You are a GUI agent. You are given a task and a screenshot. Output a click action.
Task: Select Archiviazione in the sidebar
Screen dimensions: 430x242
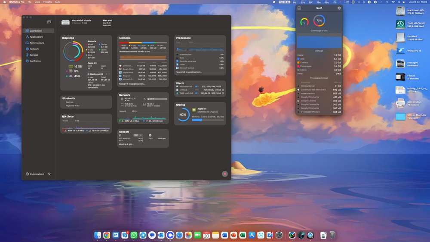[37, 43]
